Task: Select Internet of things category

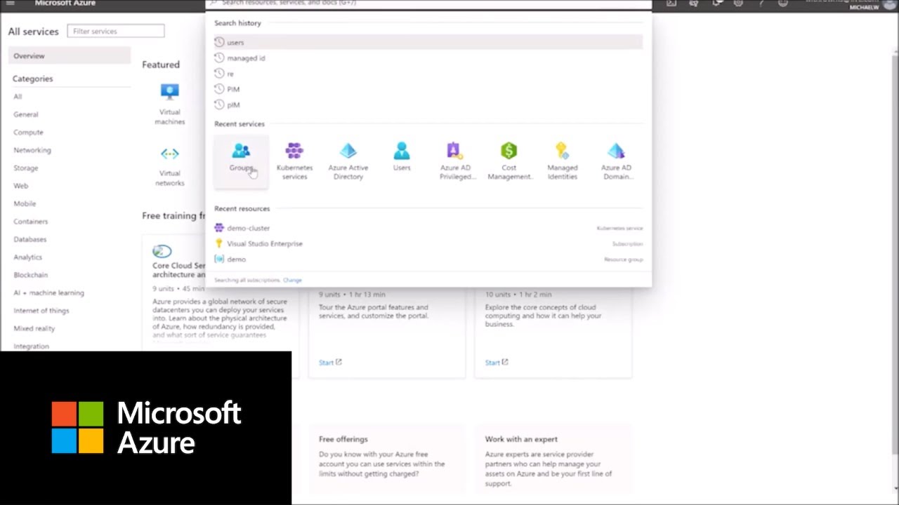Action: tap(41, 311)
